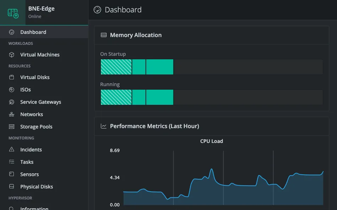
Task: Click the Virtual Disks icon
Action: pyautogui.click(x=12, y=77)
